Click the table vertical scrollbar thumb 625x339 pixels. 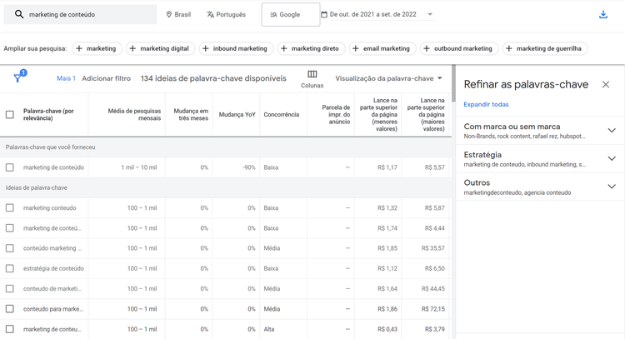click(453, 82)
